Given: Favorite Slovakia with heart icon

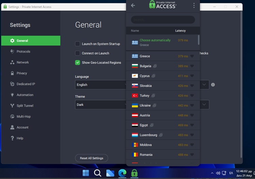Looking at the screenshot, I should (x=192, y=86).
